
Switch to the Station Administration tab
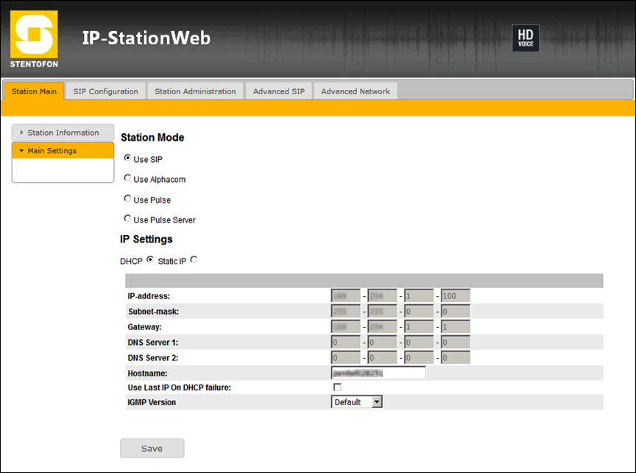(x=195, y=91)
